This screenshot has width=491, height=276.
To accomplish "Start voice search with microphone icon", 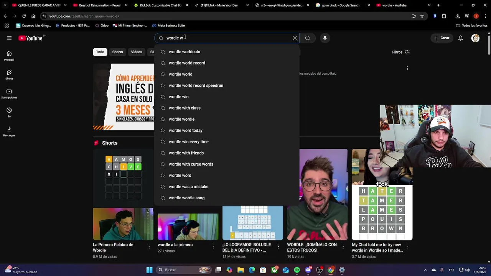I will coord(325,38).
